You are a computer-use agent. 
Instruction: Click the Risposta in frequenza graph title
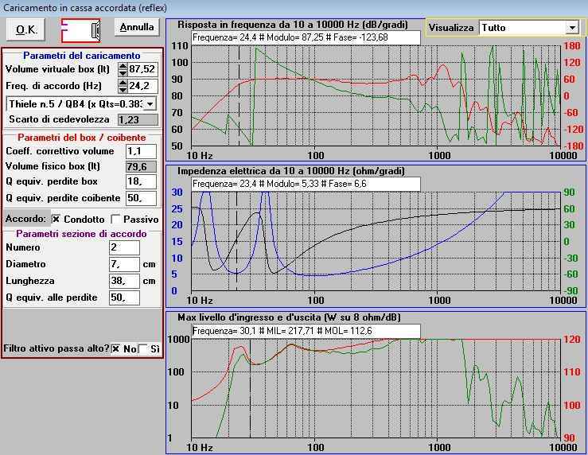point(293,25)
